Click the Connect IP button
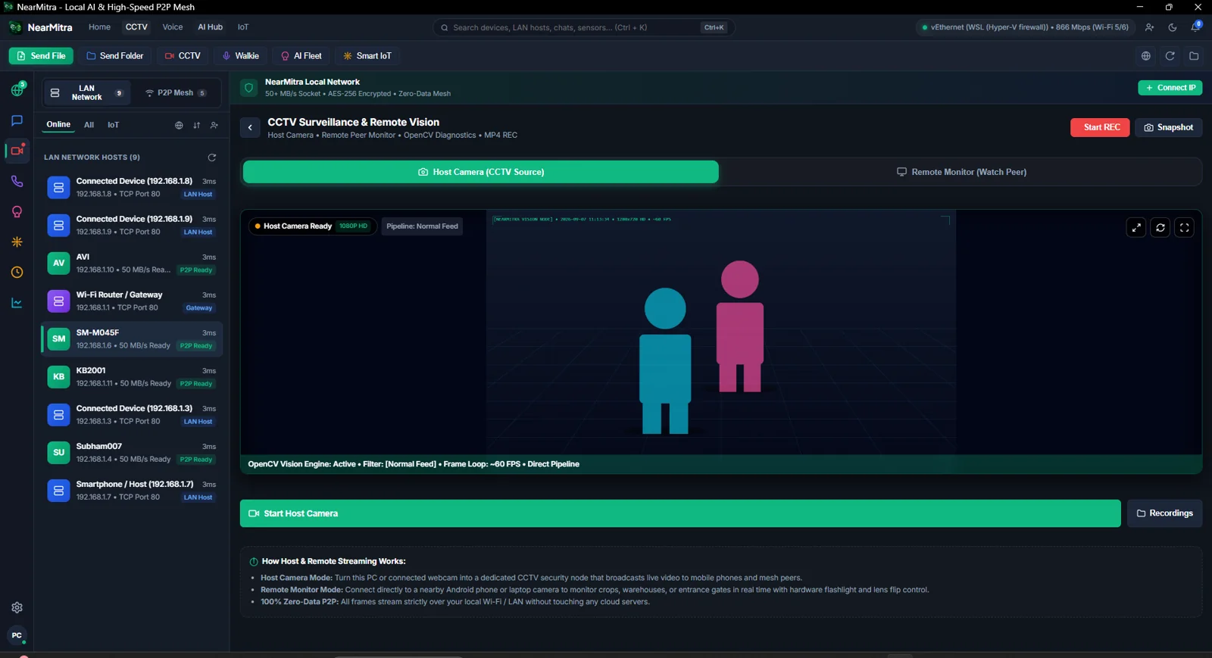 point(1170,88)
